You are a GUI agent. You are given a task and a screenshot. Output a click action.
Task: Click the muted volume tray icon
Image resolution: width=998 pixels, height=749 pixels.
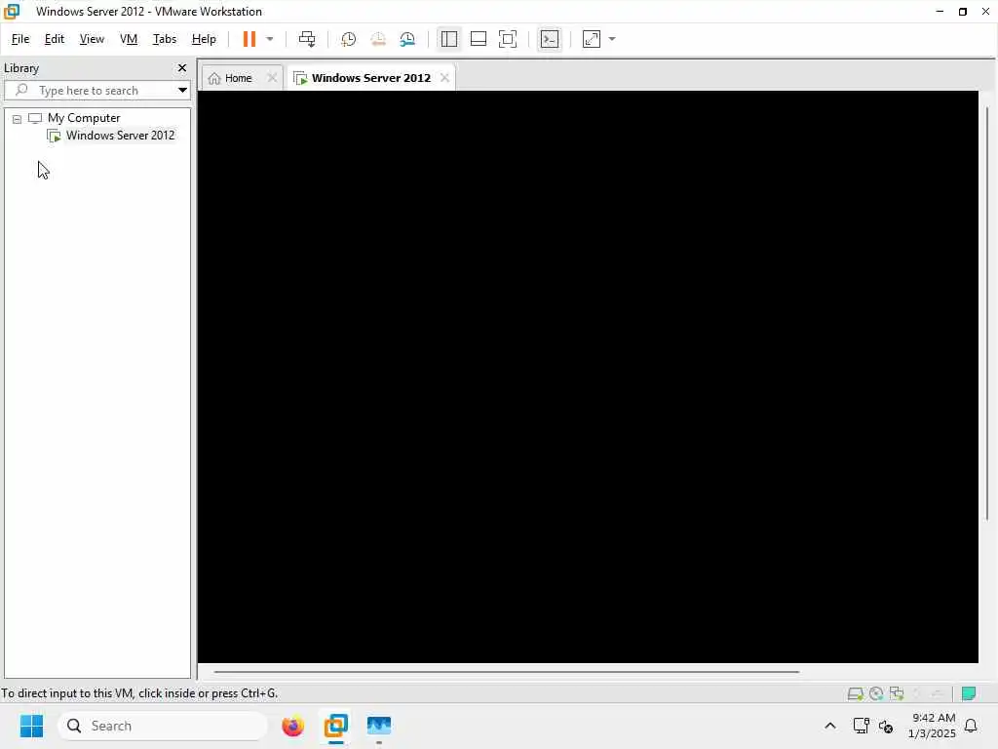tap(885, 726)
